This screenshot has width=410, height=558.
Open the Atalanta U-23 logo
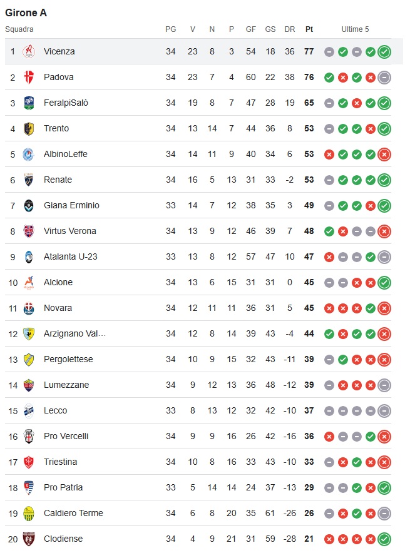[x=29, y=256]
